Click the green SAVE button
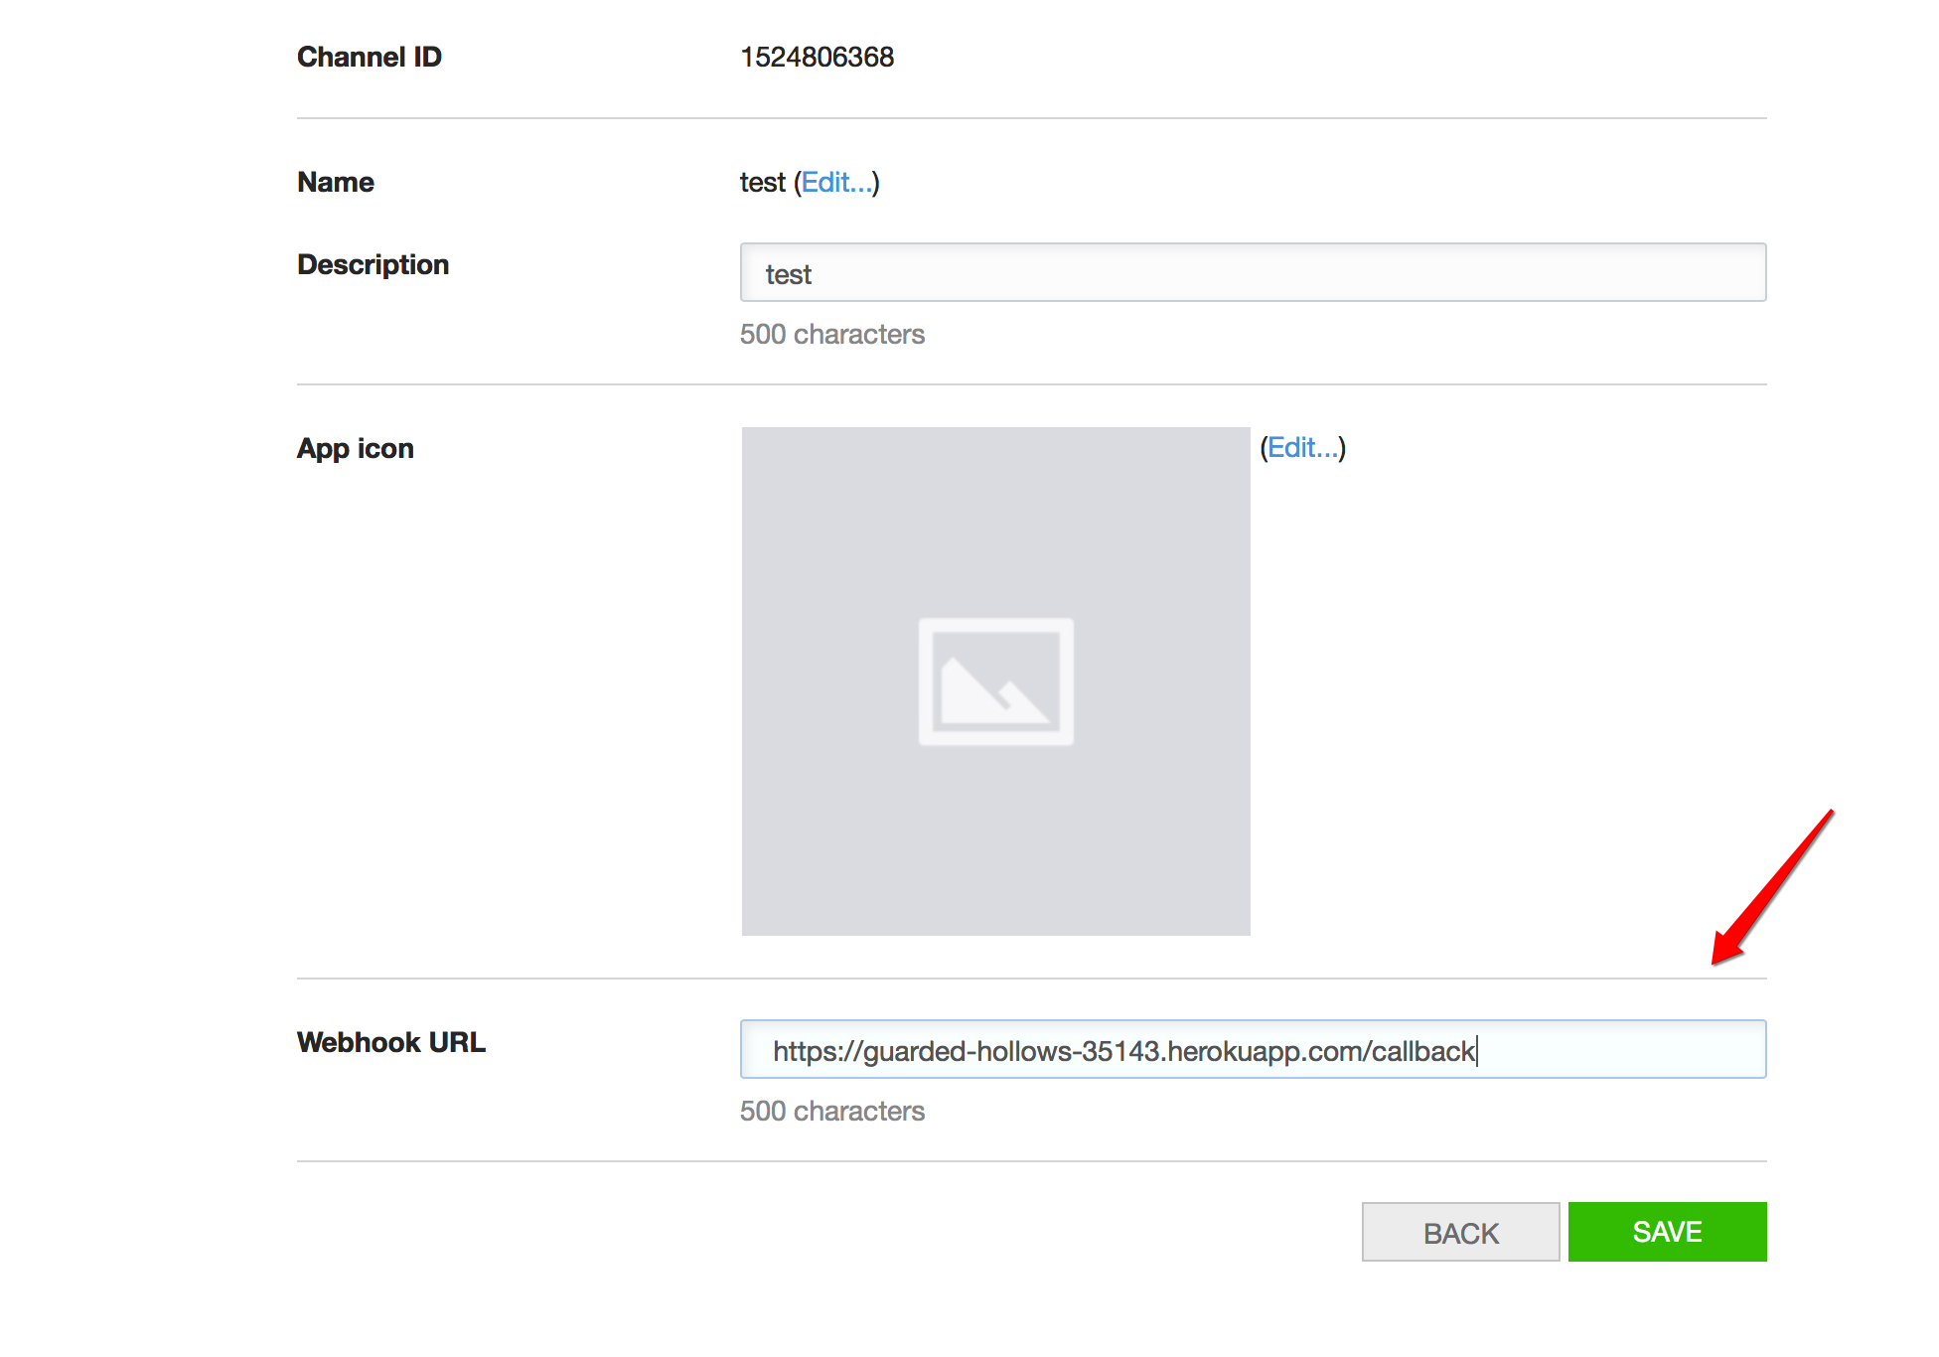The image size is (1939, 1357). tap(1666, 1231)
